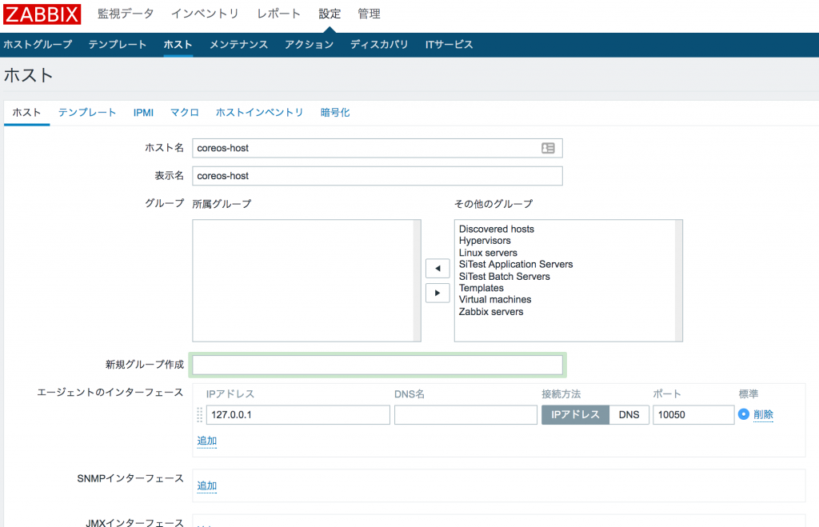Focus the DNS名 input field
Image resolution: width=819 pixels, height=527 pixels.
(465, 415)
